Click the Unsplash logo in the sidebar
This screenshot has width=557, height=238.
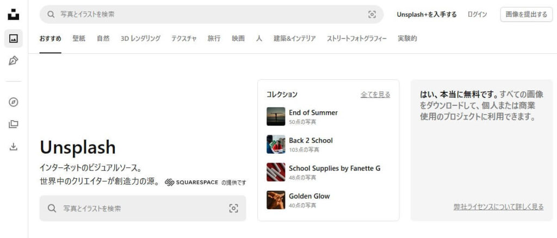(14, 15)
